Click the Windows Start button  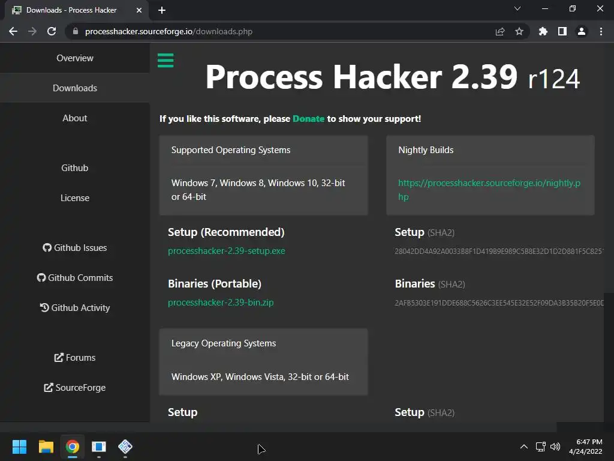tap(20, 447)
